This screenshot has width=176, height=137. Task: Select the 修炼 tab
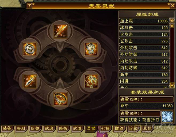coord(63,128)
